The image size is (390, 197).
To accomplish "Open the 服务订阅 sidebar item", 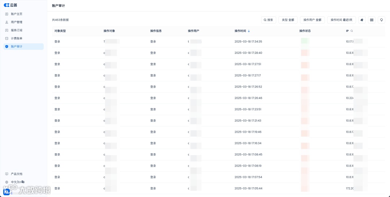I will coord(23,30).
